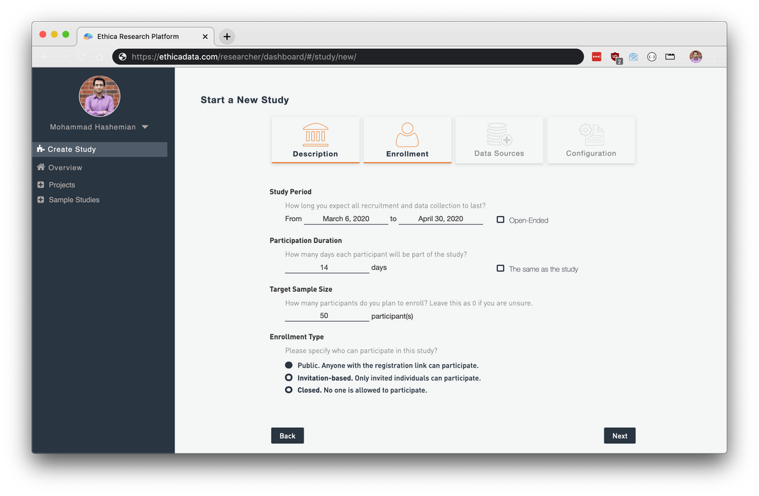Screen dimensions: 759x496
Task: Click the study end date April 30, 2020 field
Action: [x=441, y=219]
